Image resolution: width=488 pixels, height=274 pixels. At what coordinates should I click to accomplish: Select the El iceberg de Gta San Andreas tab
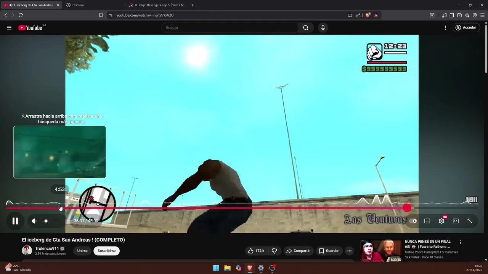pyautogui.click(x=30, y=5)
